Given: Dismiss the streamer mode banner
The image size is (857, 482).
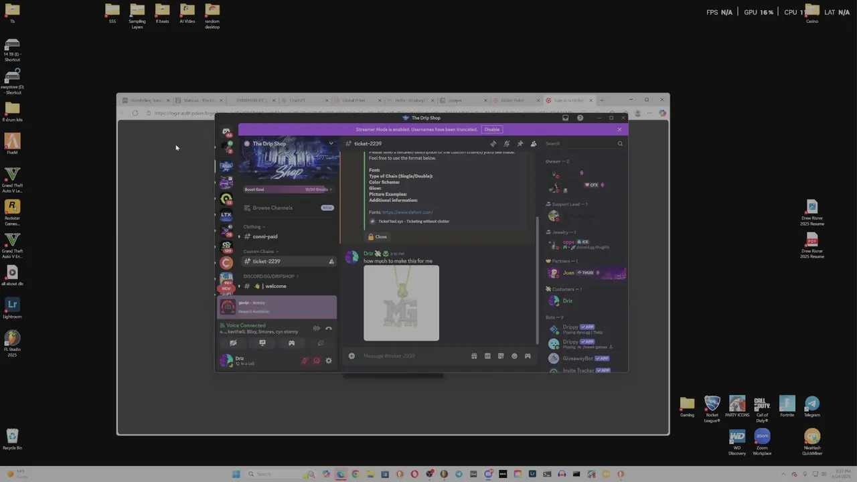Looking at the screenshot, I should pos(619,129).
